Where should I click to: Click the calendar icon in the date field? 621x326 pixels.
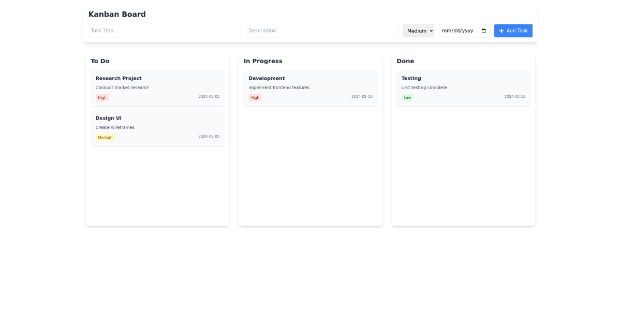[x=483, y=31]
